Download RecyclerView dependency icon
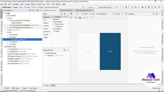 (68, 24)
